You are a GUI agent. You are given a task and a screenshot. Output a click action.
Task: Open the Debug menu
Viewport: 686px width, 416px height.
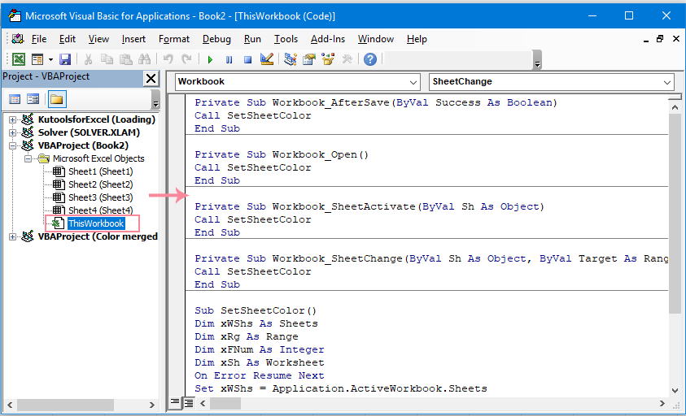point(216,39)
